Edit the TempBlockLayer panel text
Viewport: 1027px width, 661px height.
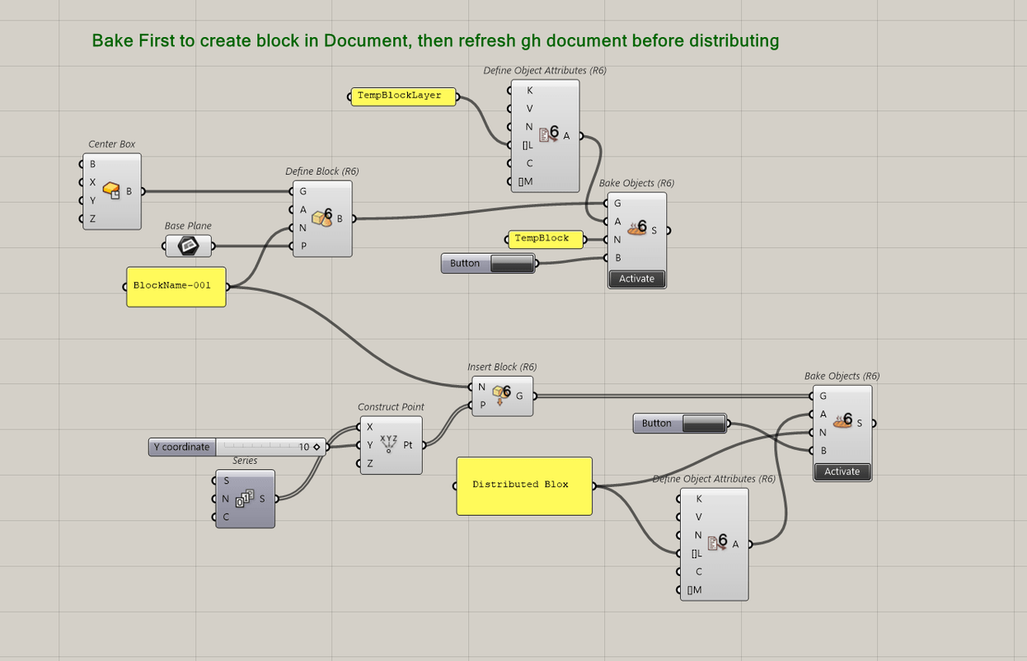403,96
